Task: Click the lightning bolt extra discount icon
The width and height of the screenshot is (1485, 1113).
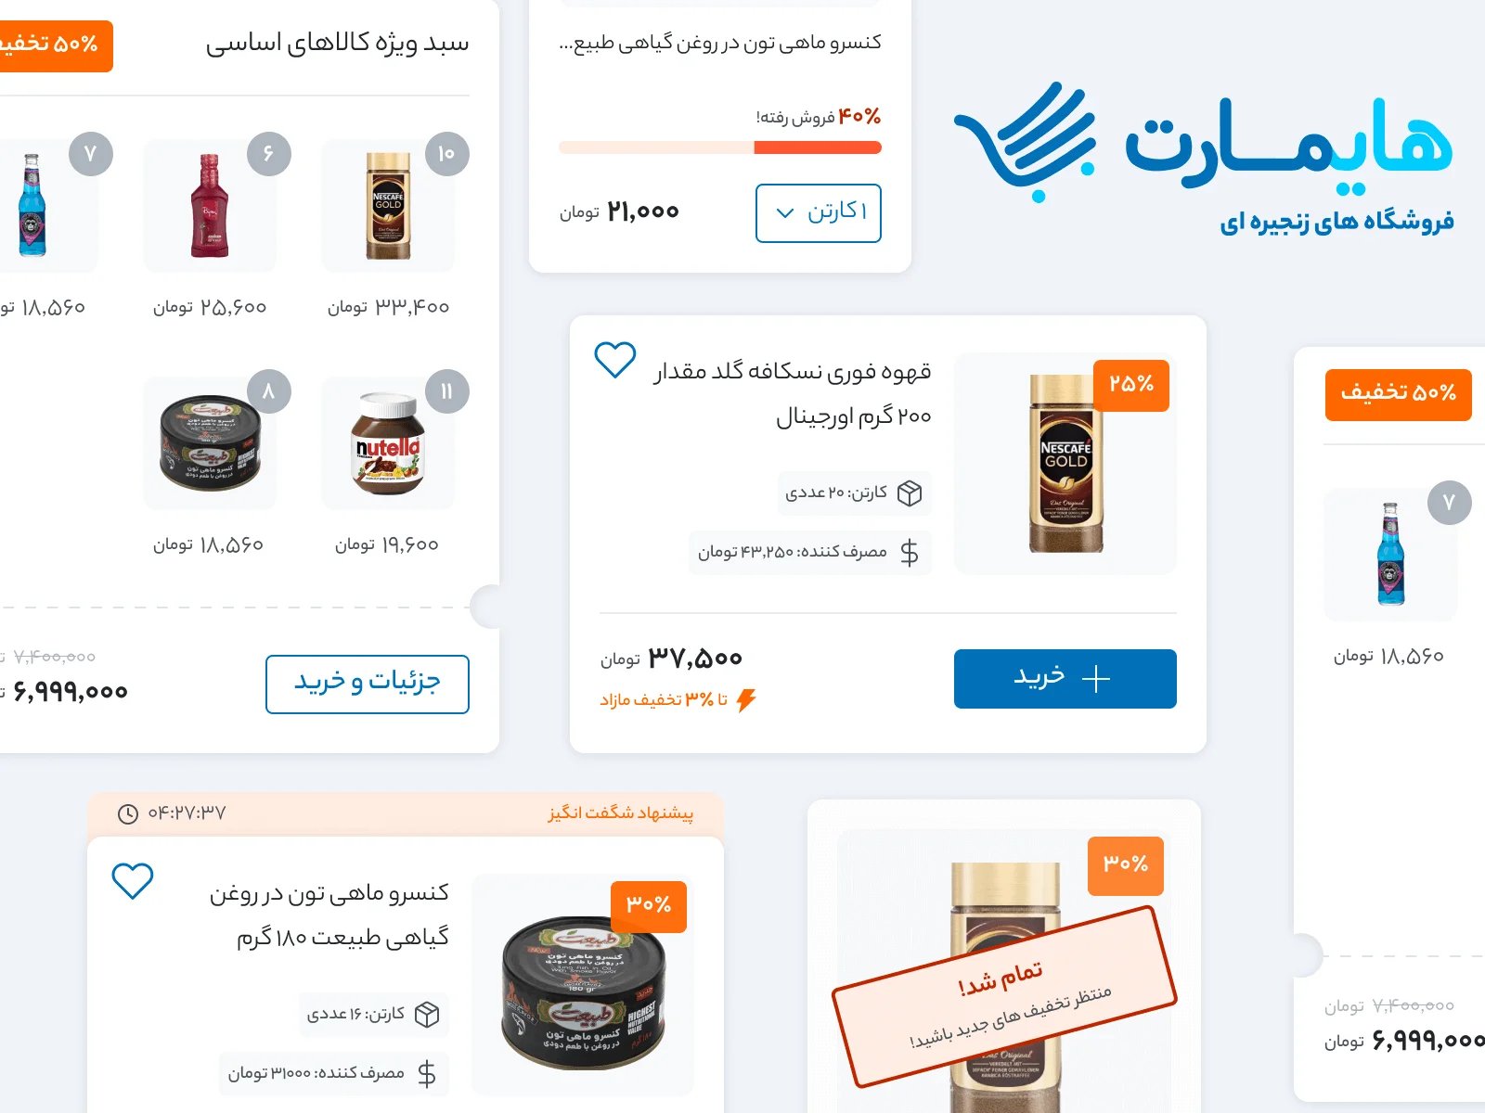Action: (746, 700)
